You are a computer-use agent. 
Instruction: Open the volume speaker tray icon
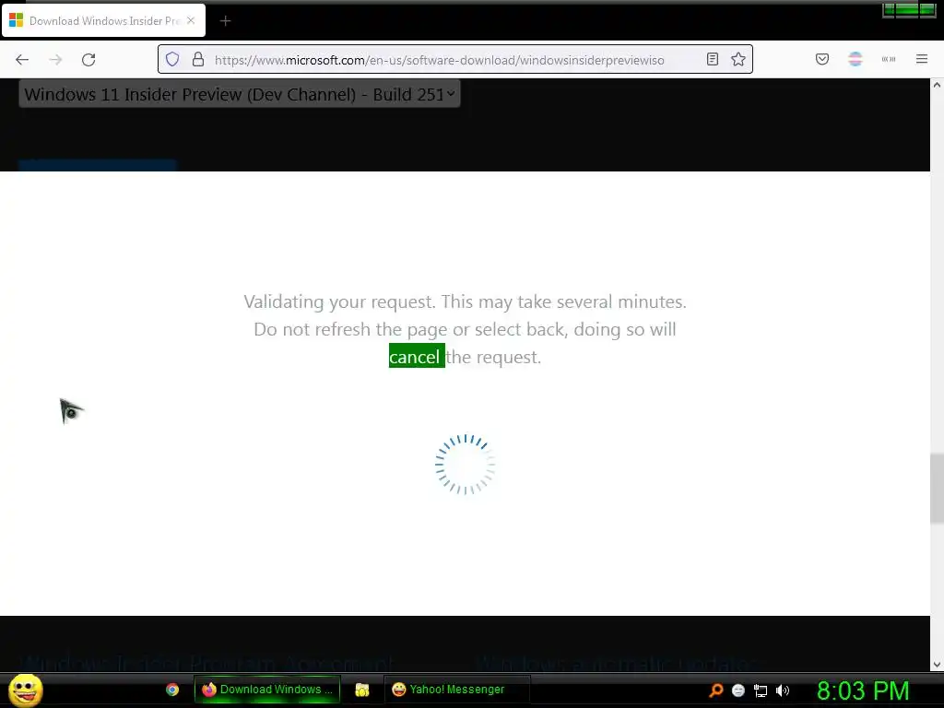tap(783, 690)
